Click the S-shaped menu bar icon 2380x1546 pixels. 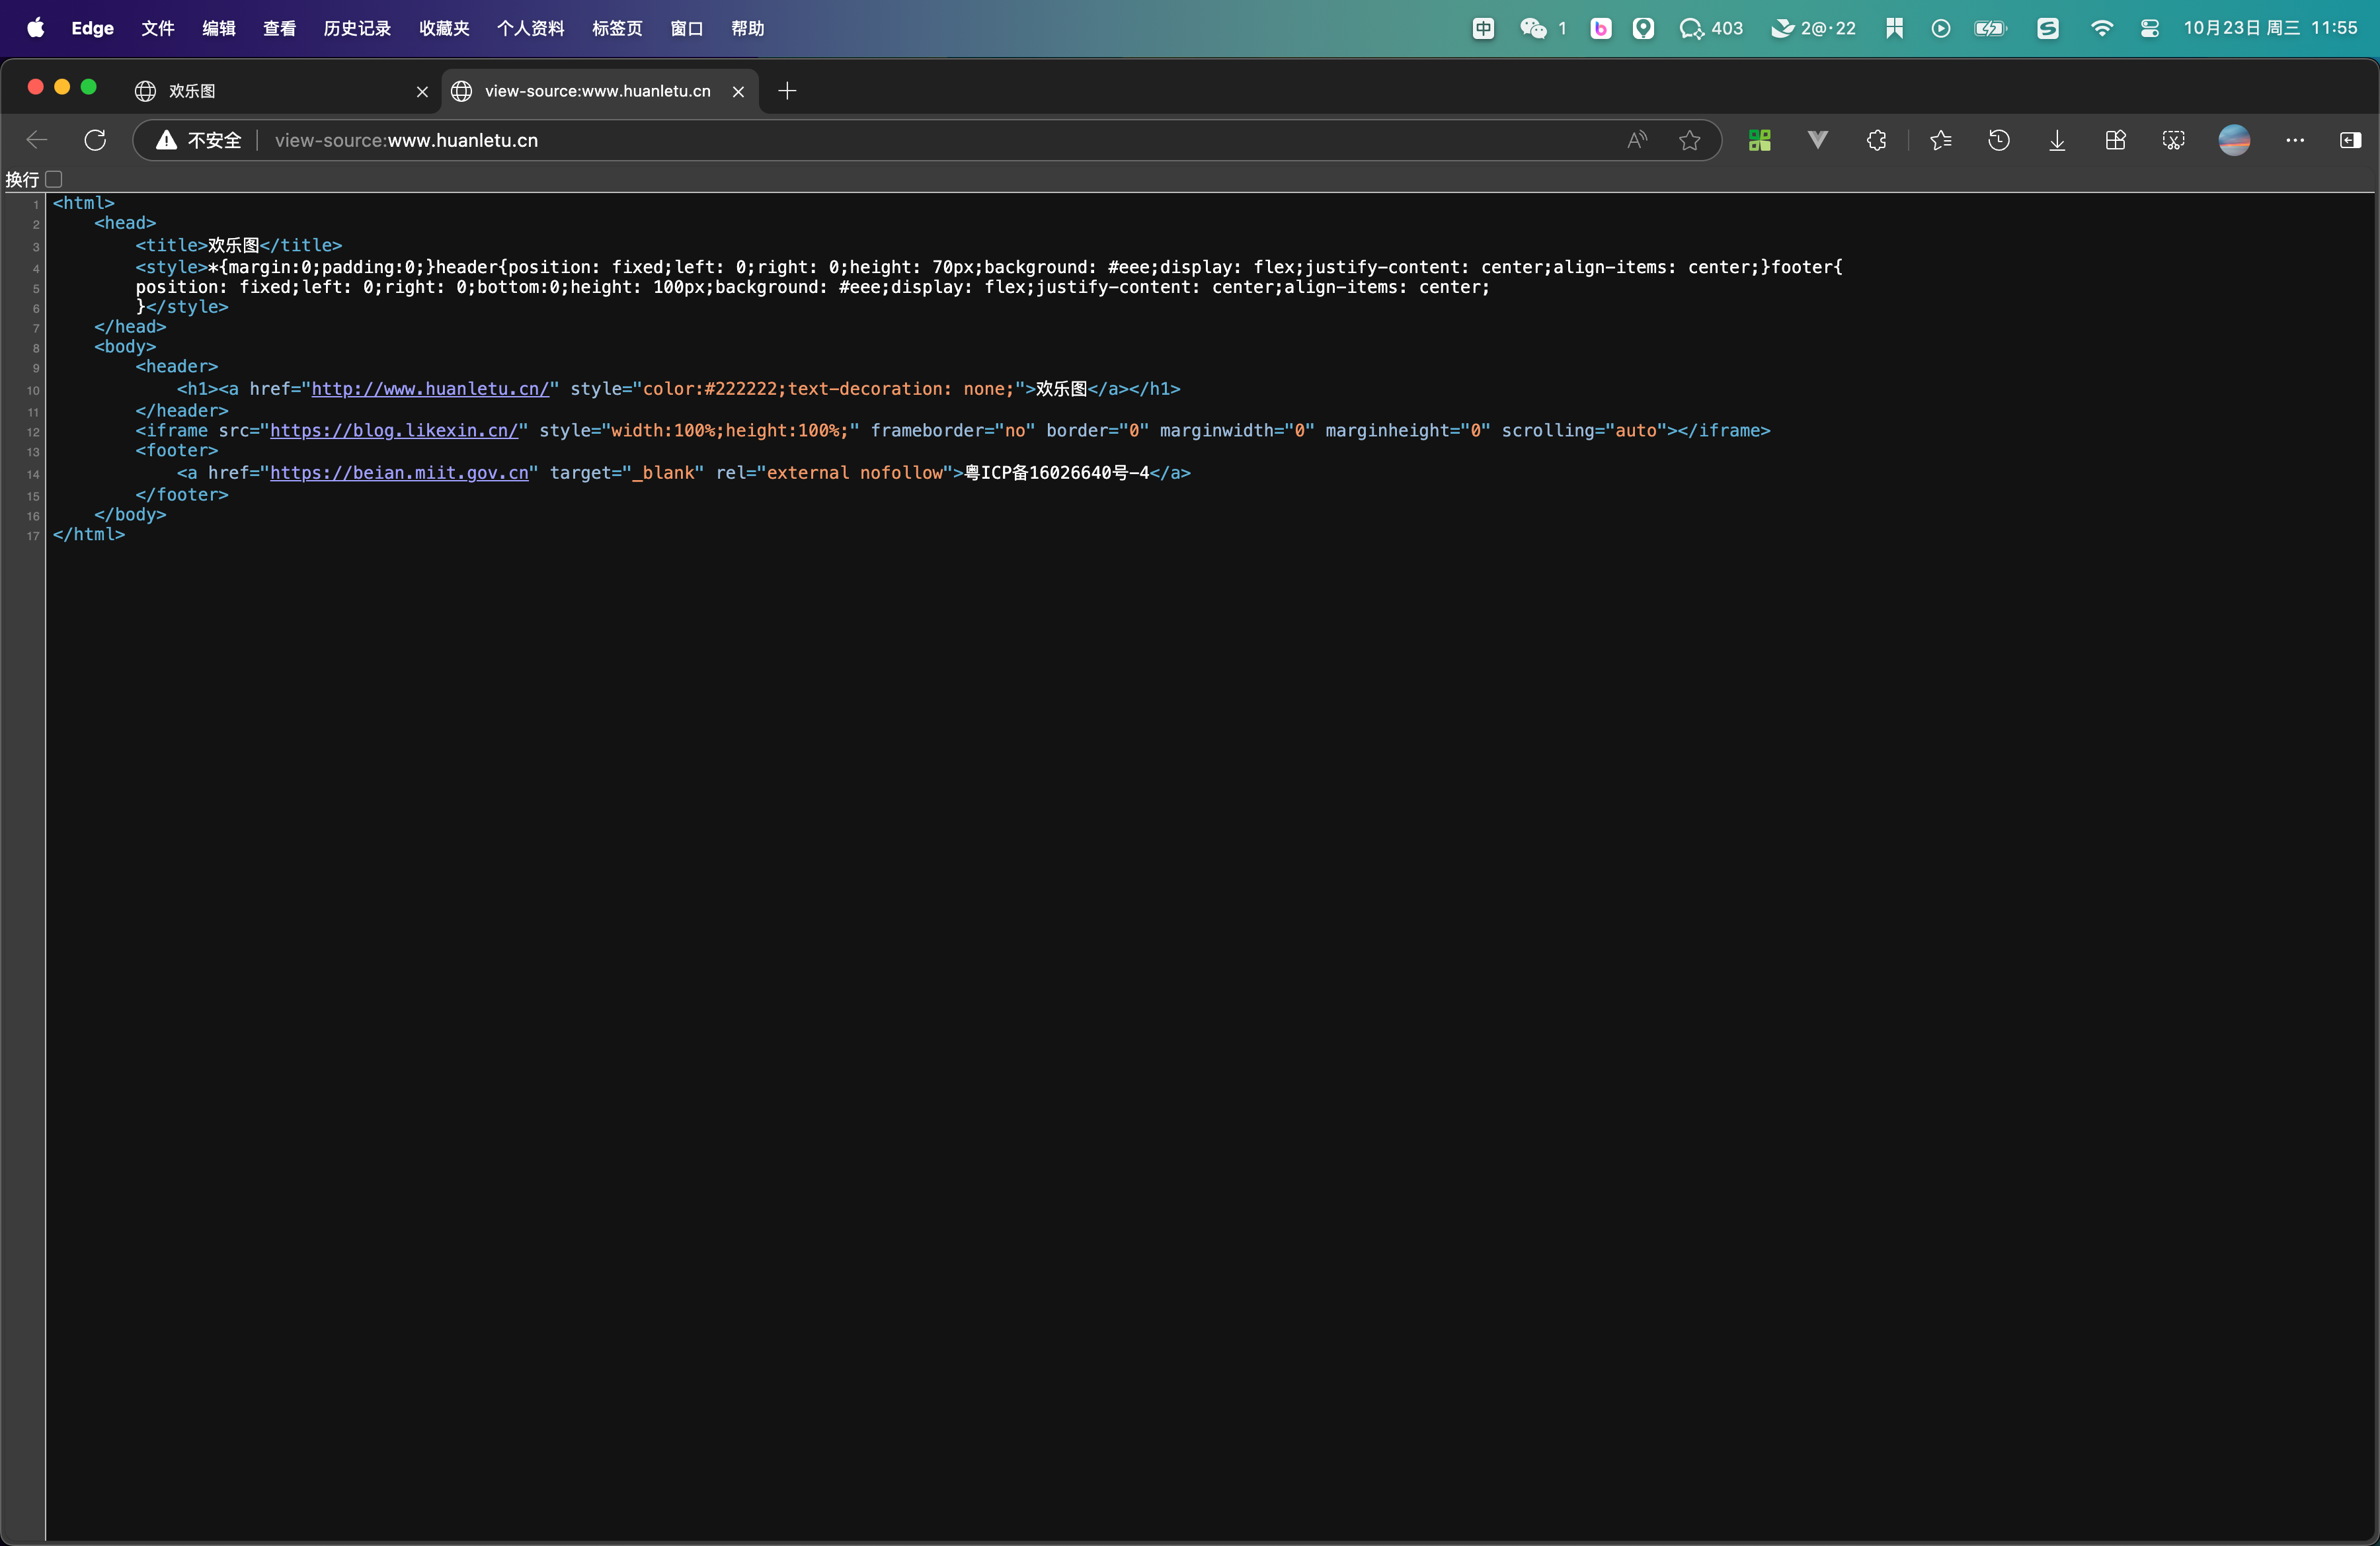click(x=2048, y=28)
